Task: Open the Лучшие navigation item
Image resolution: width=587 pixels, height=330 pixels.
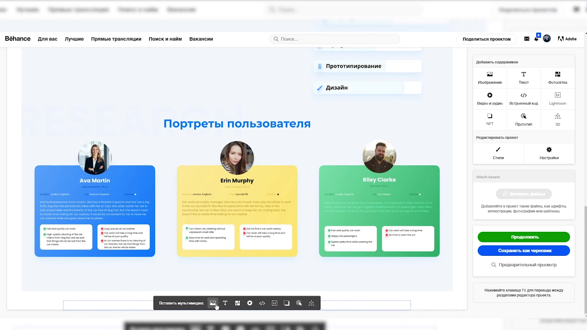Action: tap(74, 39)
